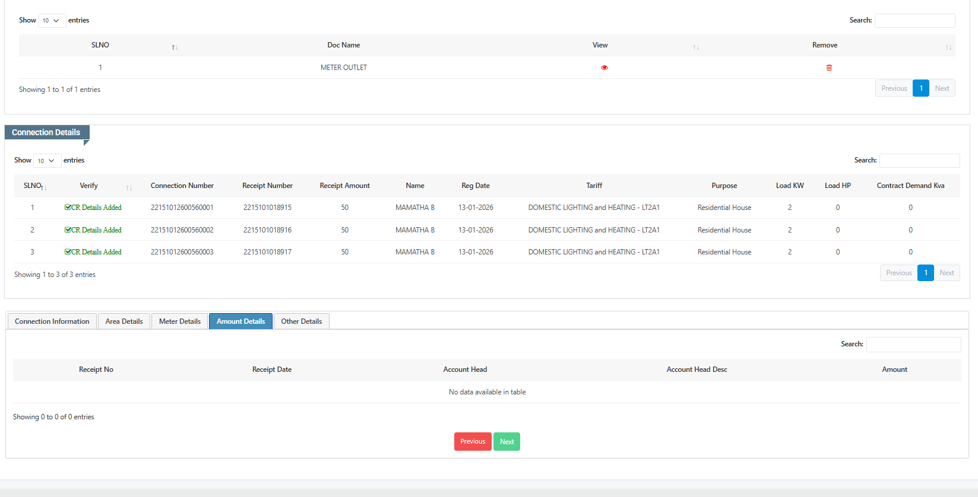978x497 pixels.
Task: Select the Area Details tab
Action: click(124, 321)
